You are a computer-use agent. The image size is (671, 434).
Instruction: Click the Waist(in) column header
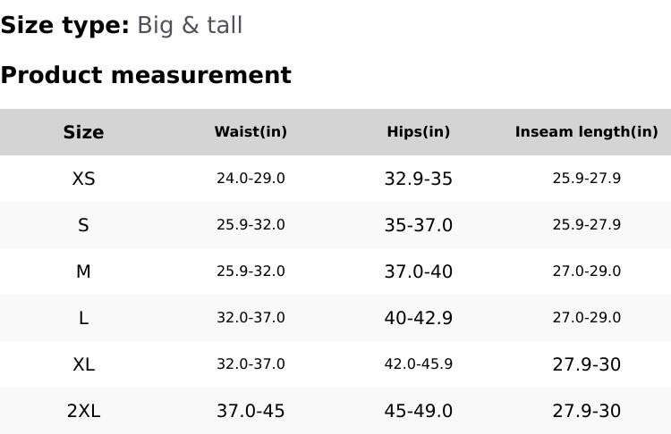(x=251, y=132)
